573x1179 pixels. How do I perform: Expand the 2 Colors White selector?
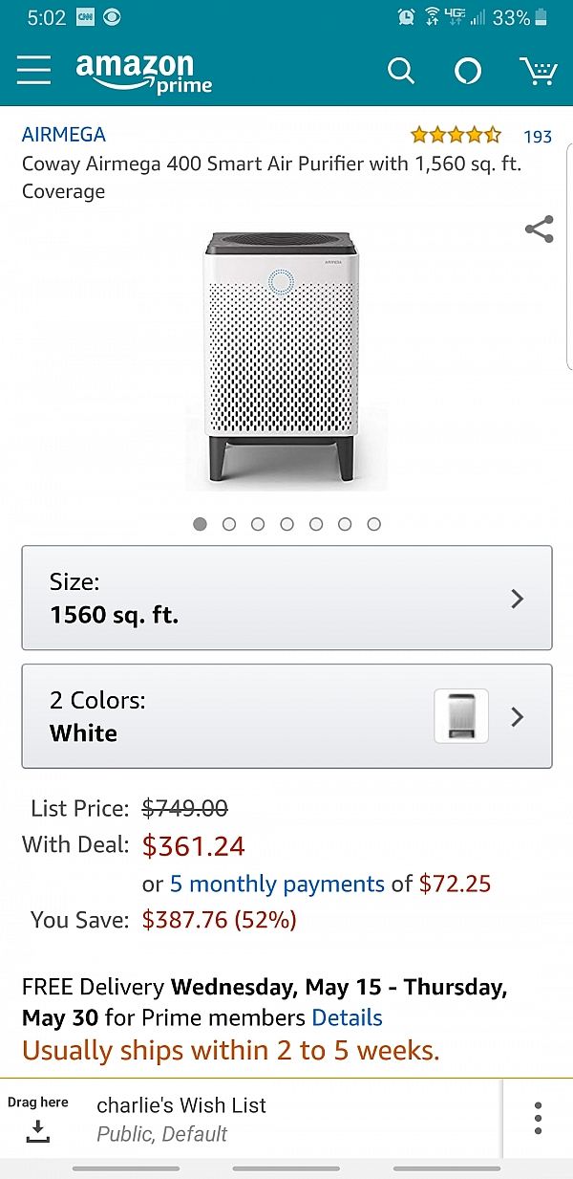(286, 716)
